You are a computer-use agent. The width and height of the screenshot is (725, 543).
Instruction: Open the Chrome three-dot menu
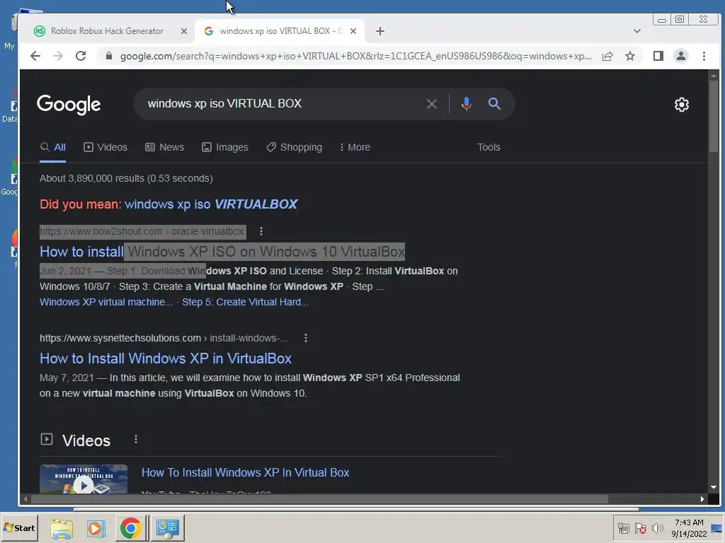(x=704, y=57)
